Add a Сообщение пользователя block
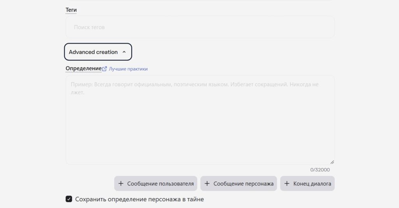This screenshot has width=399, height=208. [156, 183]
